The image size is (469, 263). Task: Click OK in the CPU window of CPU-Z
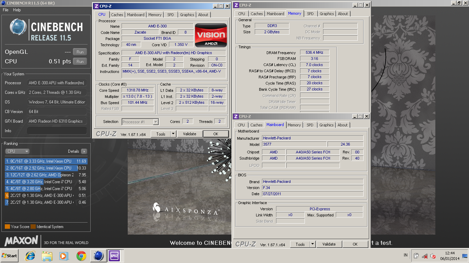pyautogui.click(x=216, y=134)
